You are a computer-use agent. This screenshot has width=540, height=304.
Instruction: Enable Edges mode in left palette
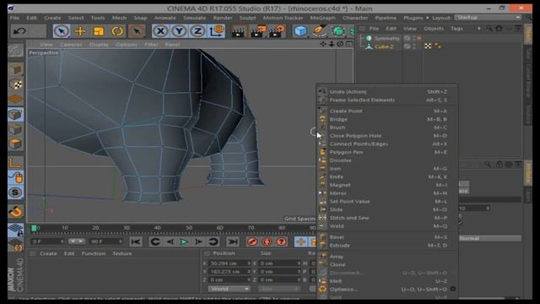(15, 129)
